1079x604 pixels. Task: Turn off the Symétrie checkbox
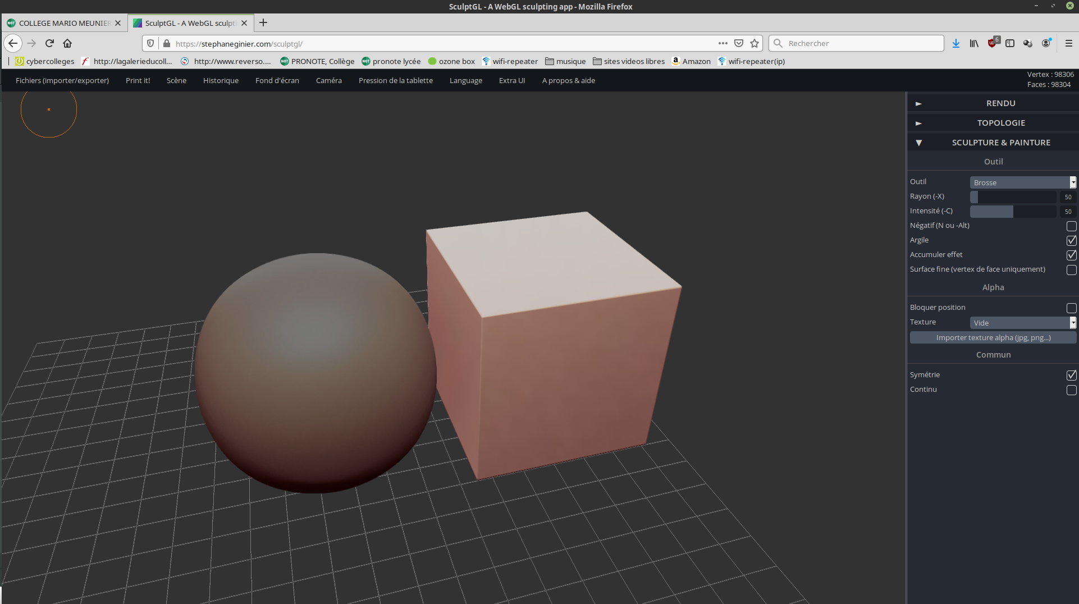click(1071, 375)
